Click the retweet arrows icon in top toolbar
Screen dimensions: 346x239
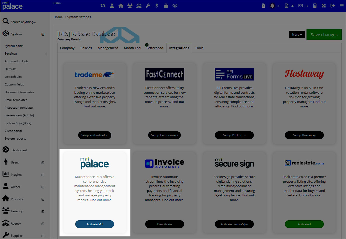[103, 6]
